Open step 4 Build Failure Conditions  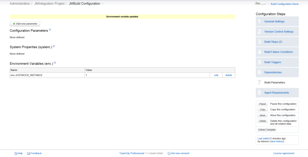(x=277, y=52)
